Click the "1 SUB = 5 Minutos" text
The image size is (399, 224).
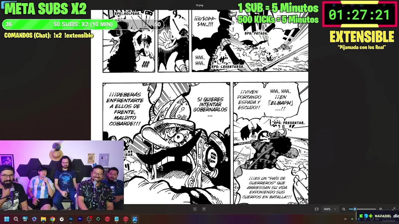[278, 8]
